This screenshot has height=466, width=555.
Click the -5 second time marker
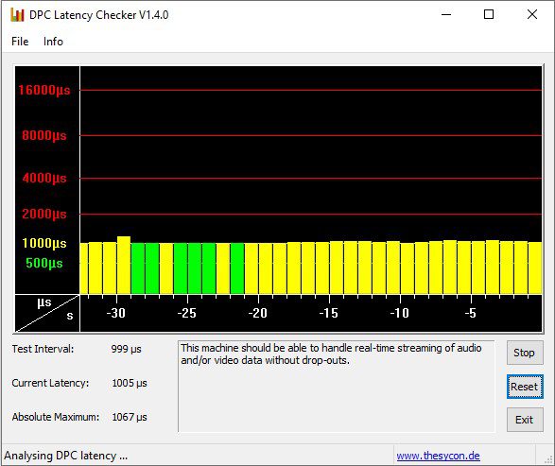(x=471, y=313)
